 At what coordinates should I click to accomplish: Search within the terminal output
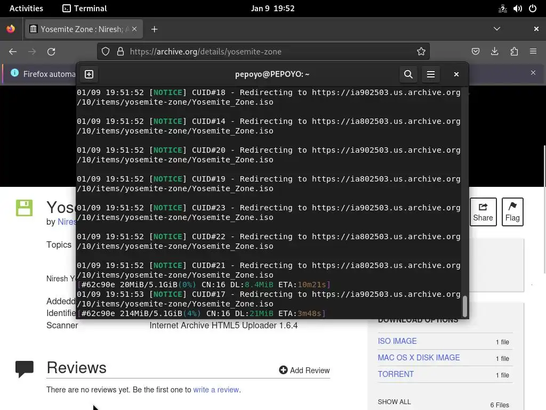pos(408,74)
